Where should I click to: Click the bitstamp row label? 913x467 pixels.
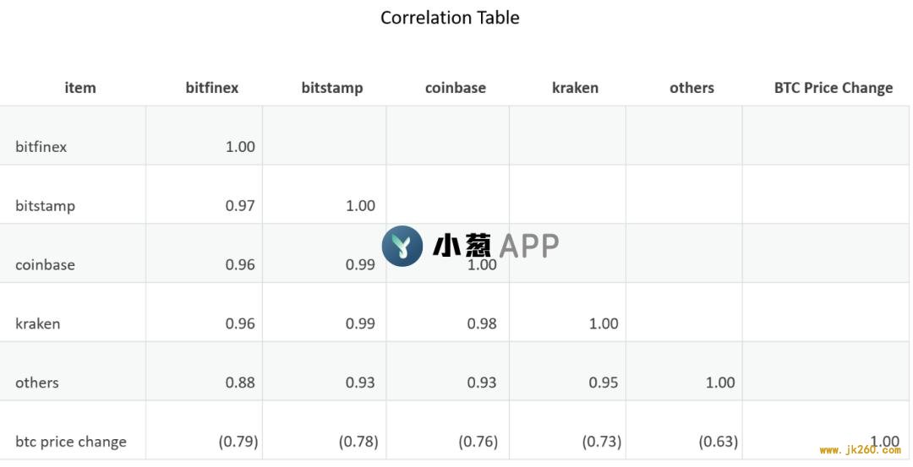(45, 206)
